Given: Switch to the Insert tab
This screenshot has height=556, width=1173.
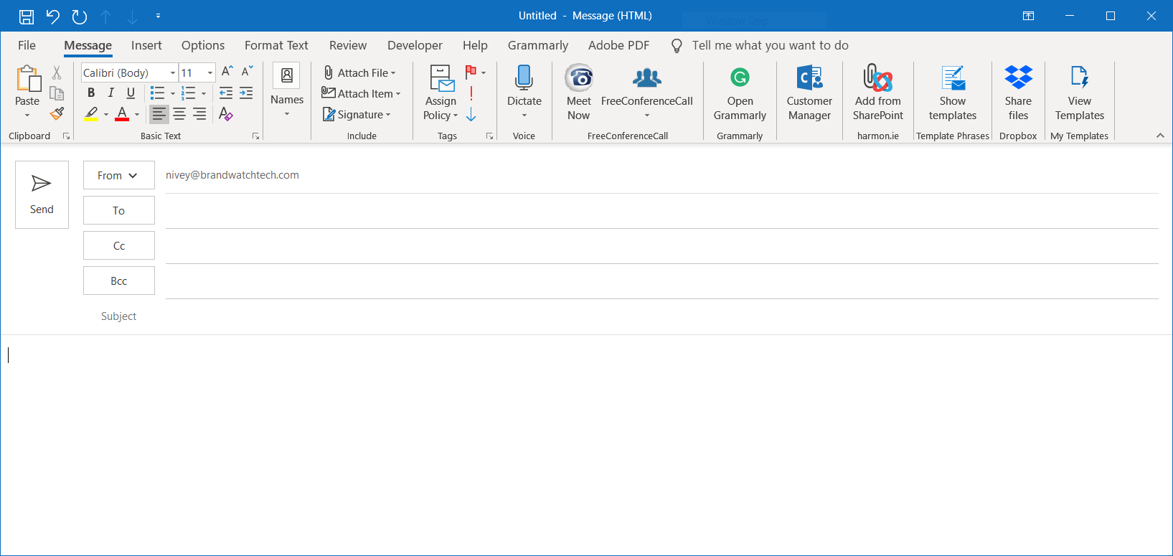Looking at the screenshot, I should tap(146, 45).
